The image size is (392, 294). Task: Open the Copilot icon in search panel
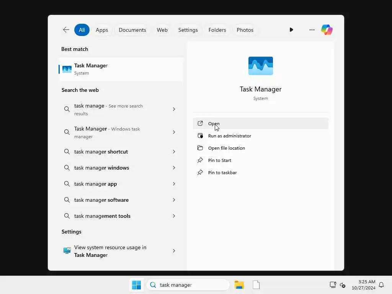point(327,30)
